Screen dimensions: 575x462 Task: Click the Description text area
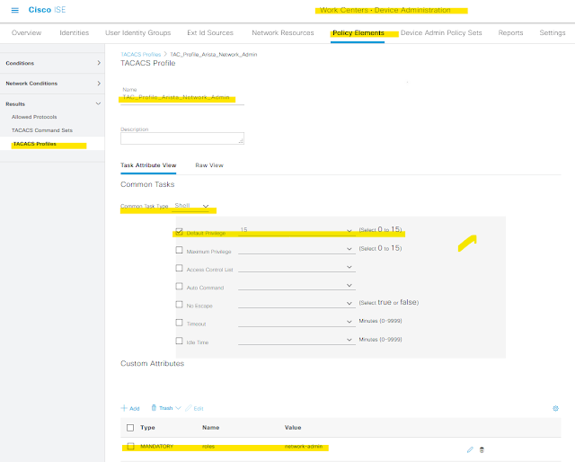(182, 138)
